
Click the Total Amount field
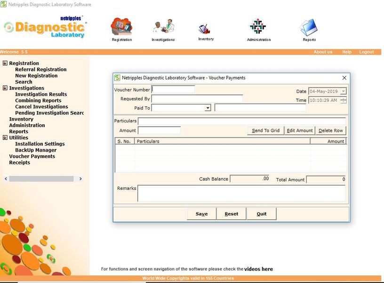[x=326, y=179]
